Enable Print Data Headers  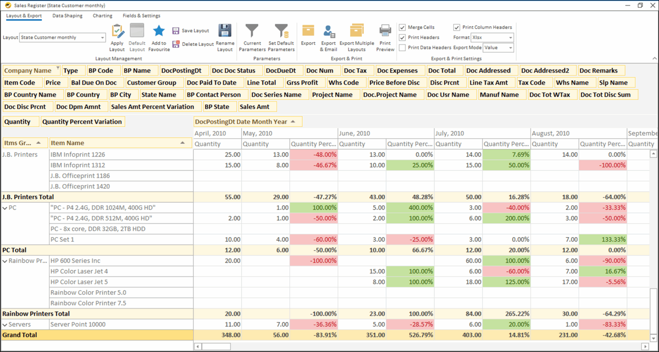point(402,48)
